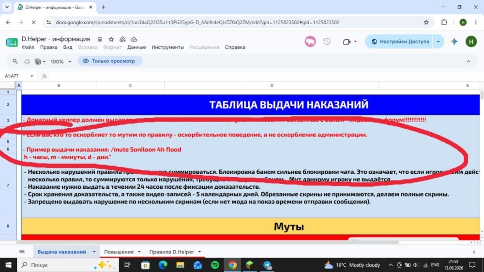Search the menus with the magnifier icon
The height and width of the screenshot is (272, 484).
[x=15, y=61]
